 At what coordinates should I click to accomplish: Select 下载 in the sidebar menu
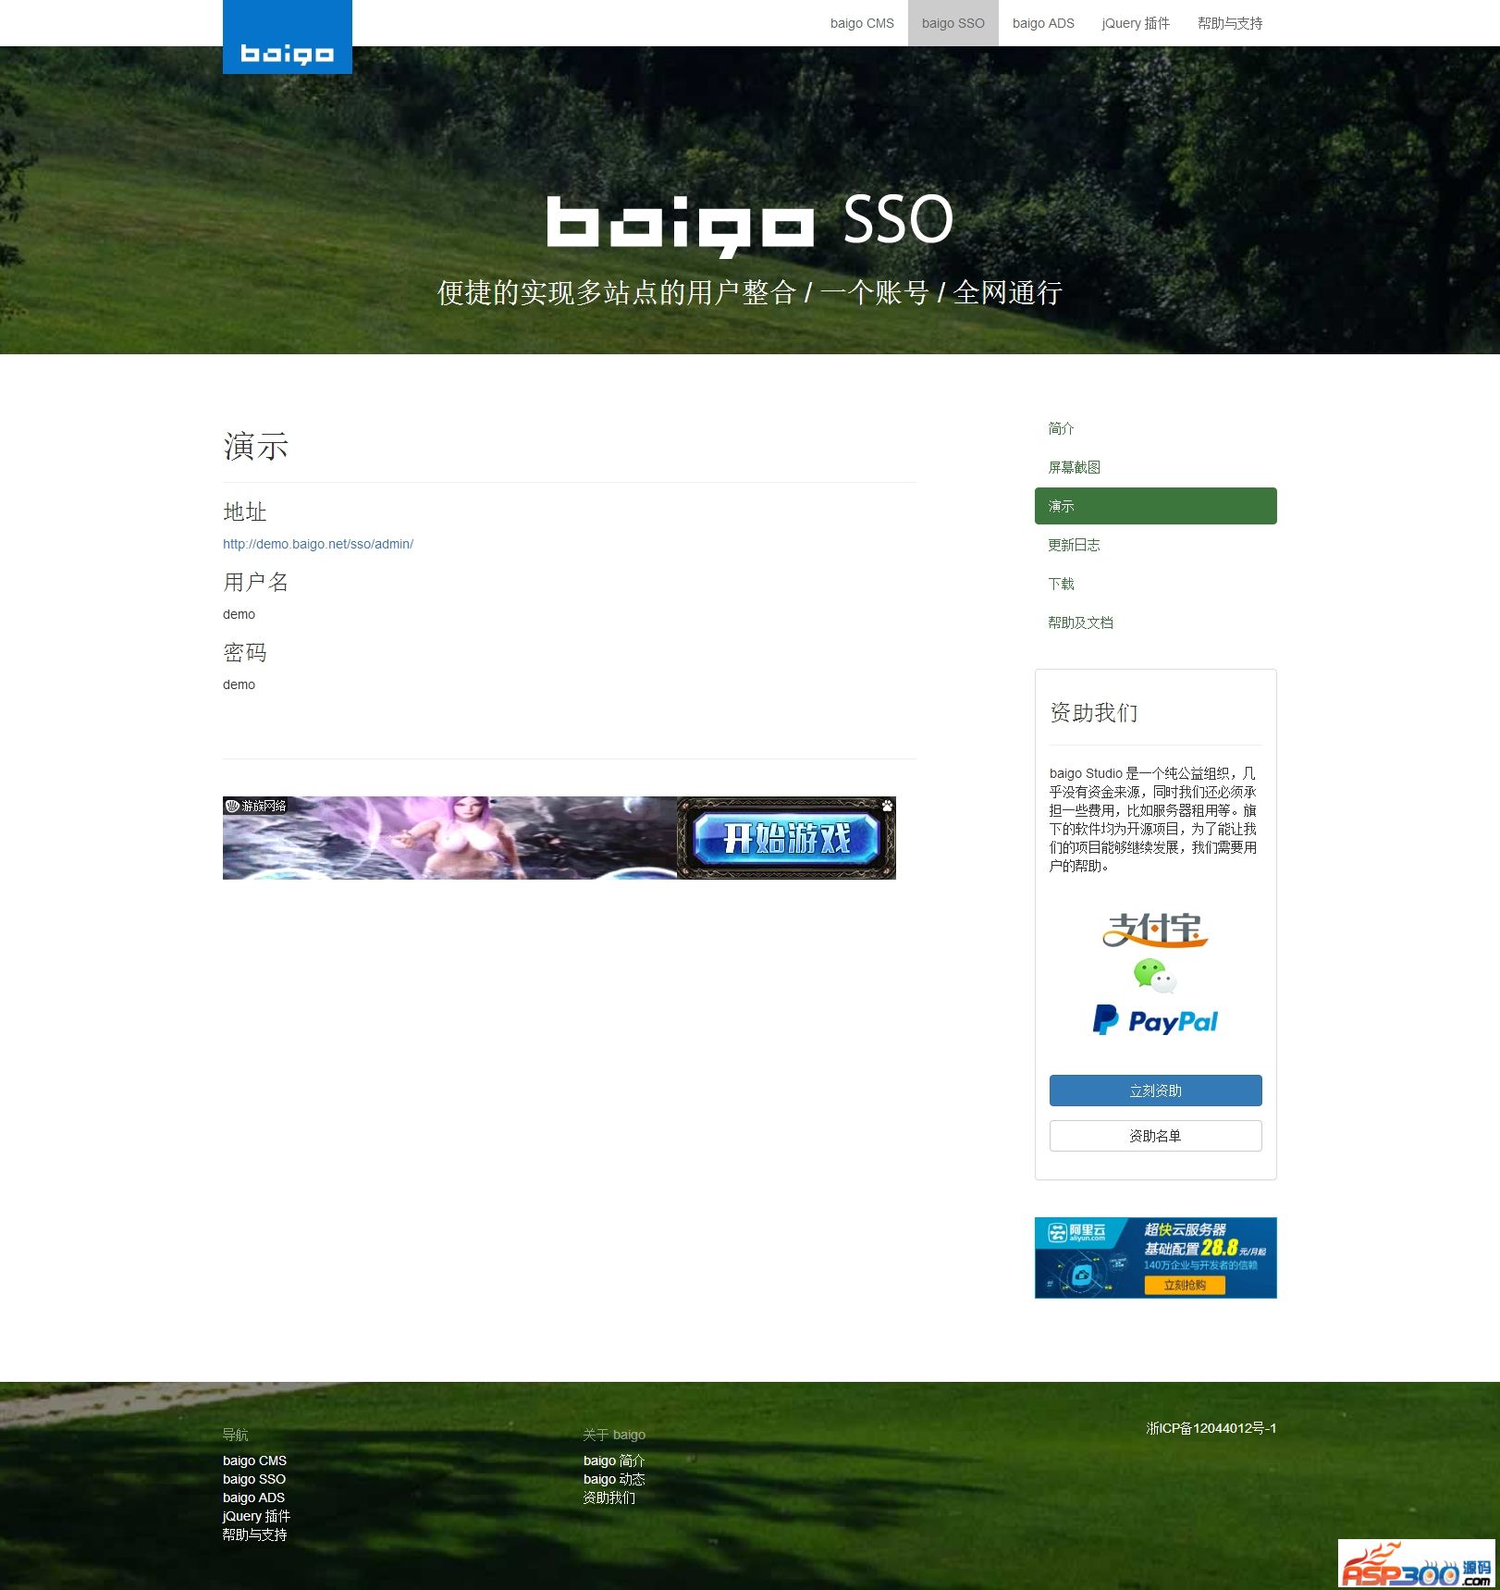pyautogui.click(x=1156, y=584)
